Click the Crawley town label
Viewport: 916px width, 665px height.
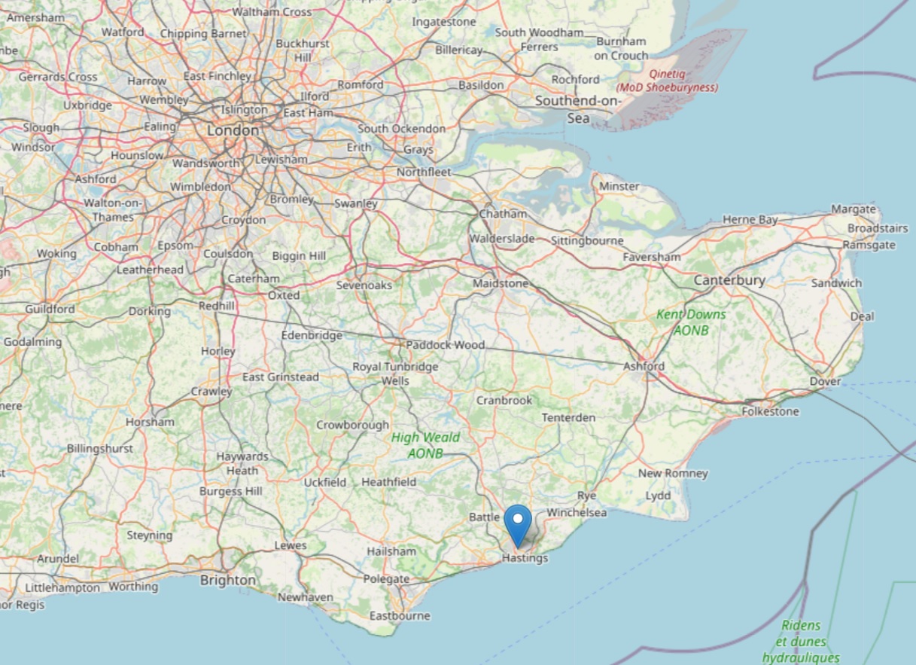(212, 392)
